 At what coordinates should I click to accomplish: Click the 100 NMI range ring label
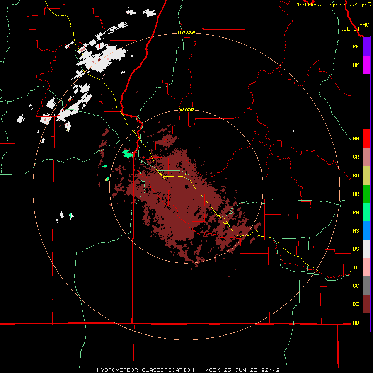tap(186, 33)
